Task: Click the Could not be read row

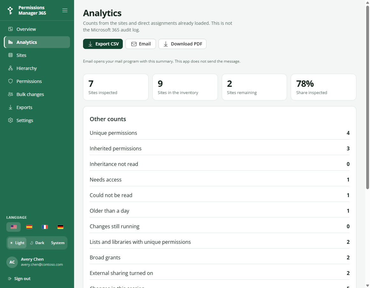Action: (220, 195)
